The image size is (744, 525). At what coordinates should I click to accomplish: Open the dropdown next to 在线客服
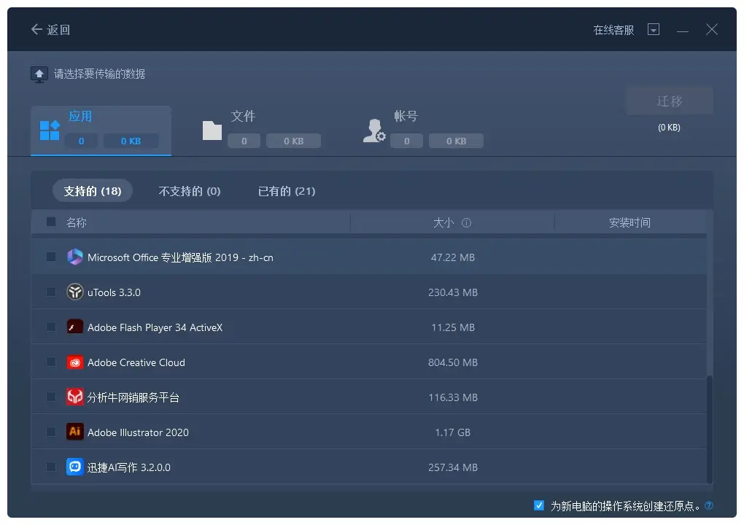tap(654, 29)
